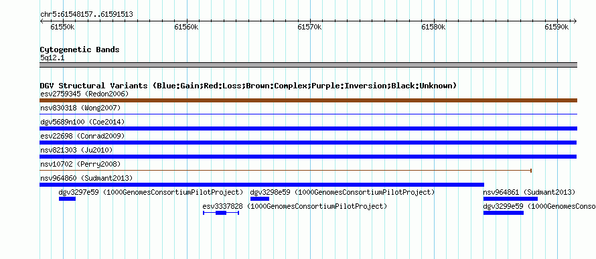The width and height of the screenshot is (596, 259).
Task: Select the gray 5q12.1 cytogenetic band bar
Action: 308,65
